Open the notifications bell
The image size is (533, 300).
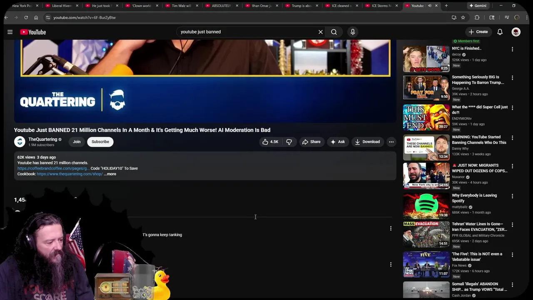[500, 32]
